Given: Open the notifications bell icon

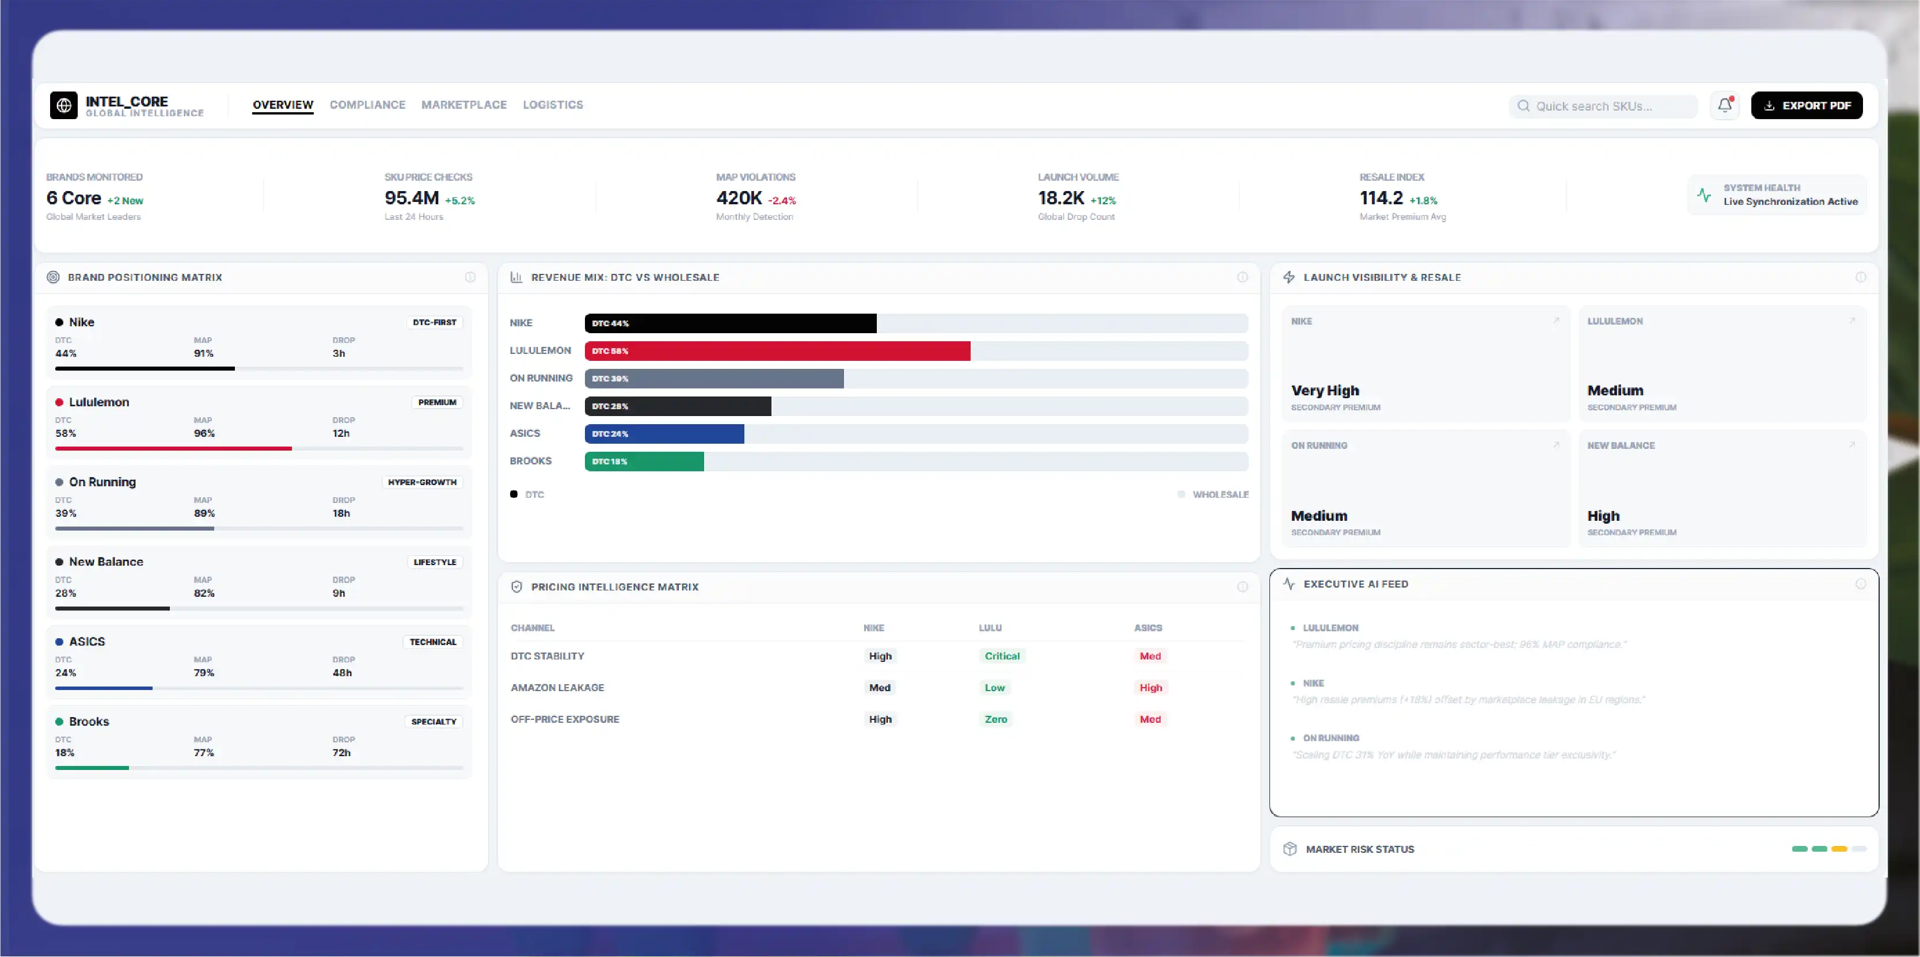Looking at the screenshot, I should coord(1725,105).
